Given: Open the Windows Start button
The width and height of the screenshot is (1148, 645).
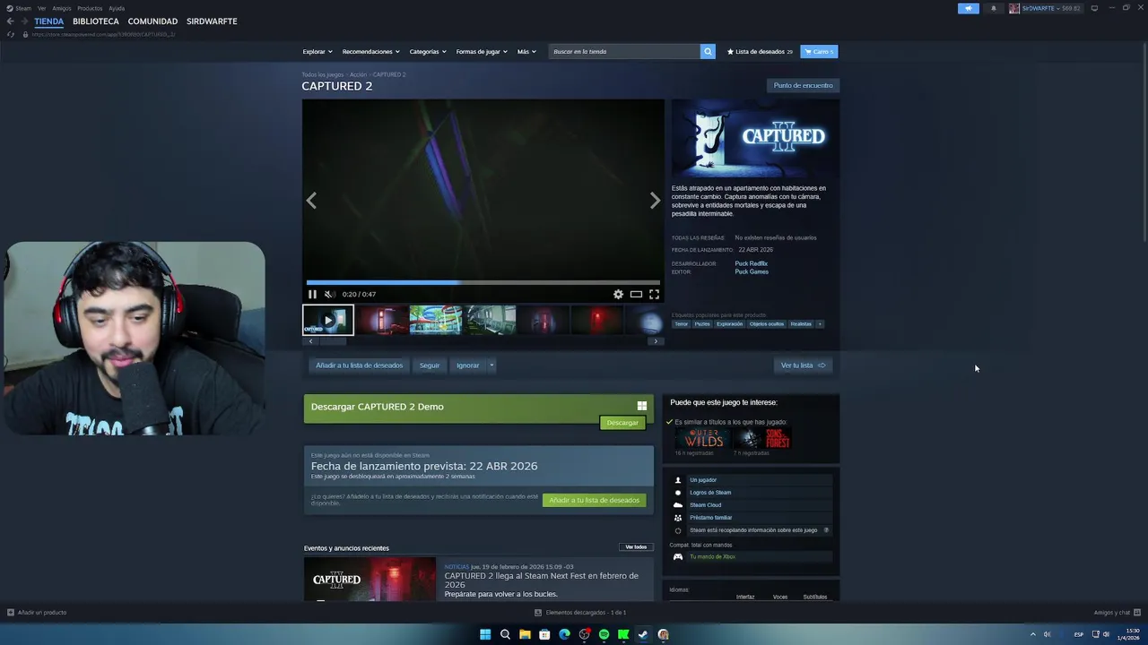Looking at the screenshot, I should click(x=485, y=634).
